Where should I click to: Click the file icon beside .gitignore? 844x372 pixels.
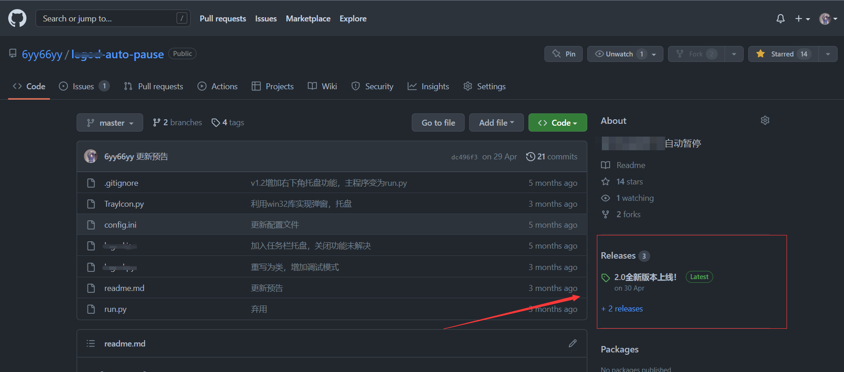pos(91,183)
